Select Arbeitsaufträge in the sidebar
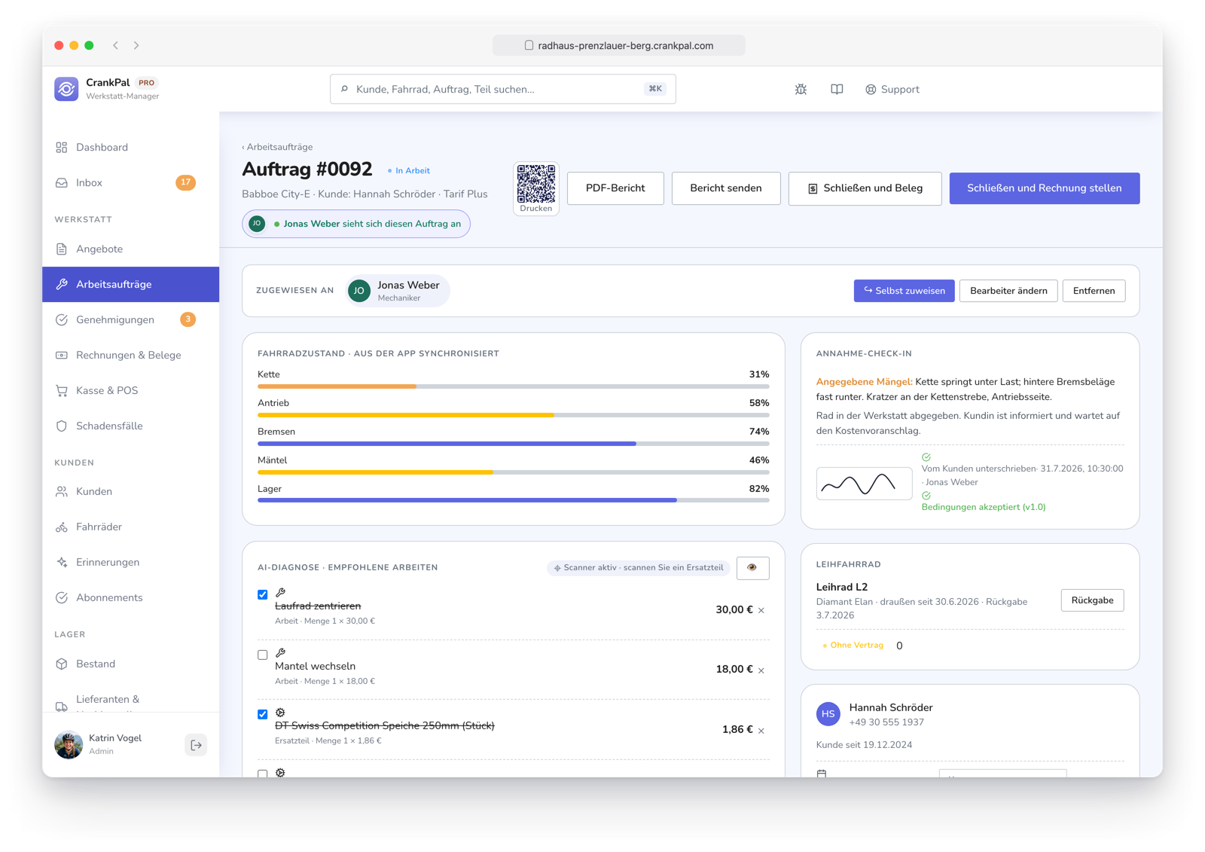Viewport: 1205px width, 852px height. [130, 284]
